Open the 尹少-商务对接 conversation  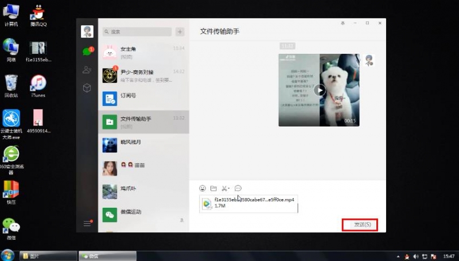(x=144, y=76)
